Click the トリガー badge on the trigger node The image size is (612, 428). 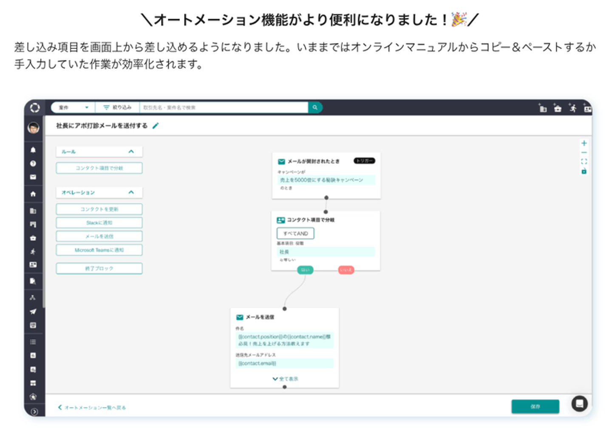click(364, 161)
